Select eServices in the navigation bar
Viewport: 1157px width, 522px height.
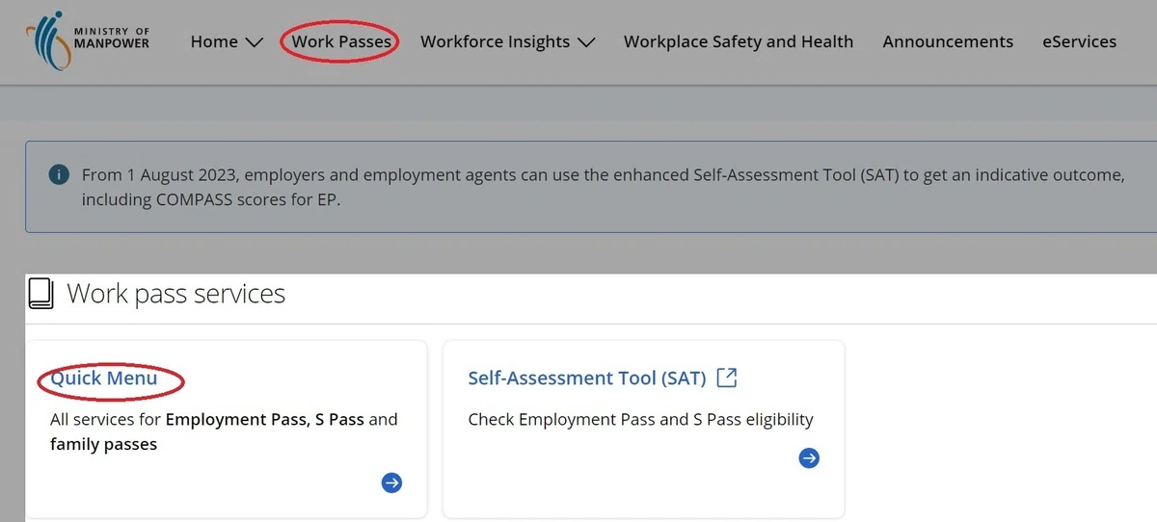tap(1079, 41)
